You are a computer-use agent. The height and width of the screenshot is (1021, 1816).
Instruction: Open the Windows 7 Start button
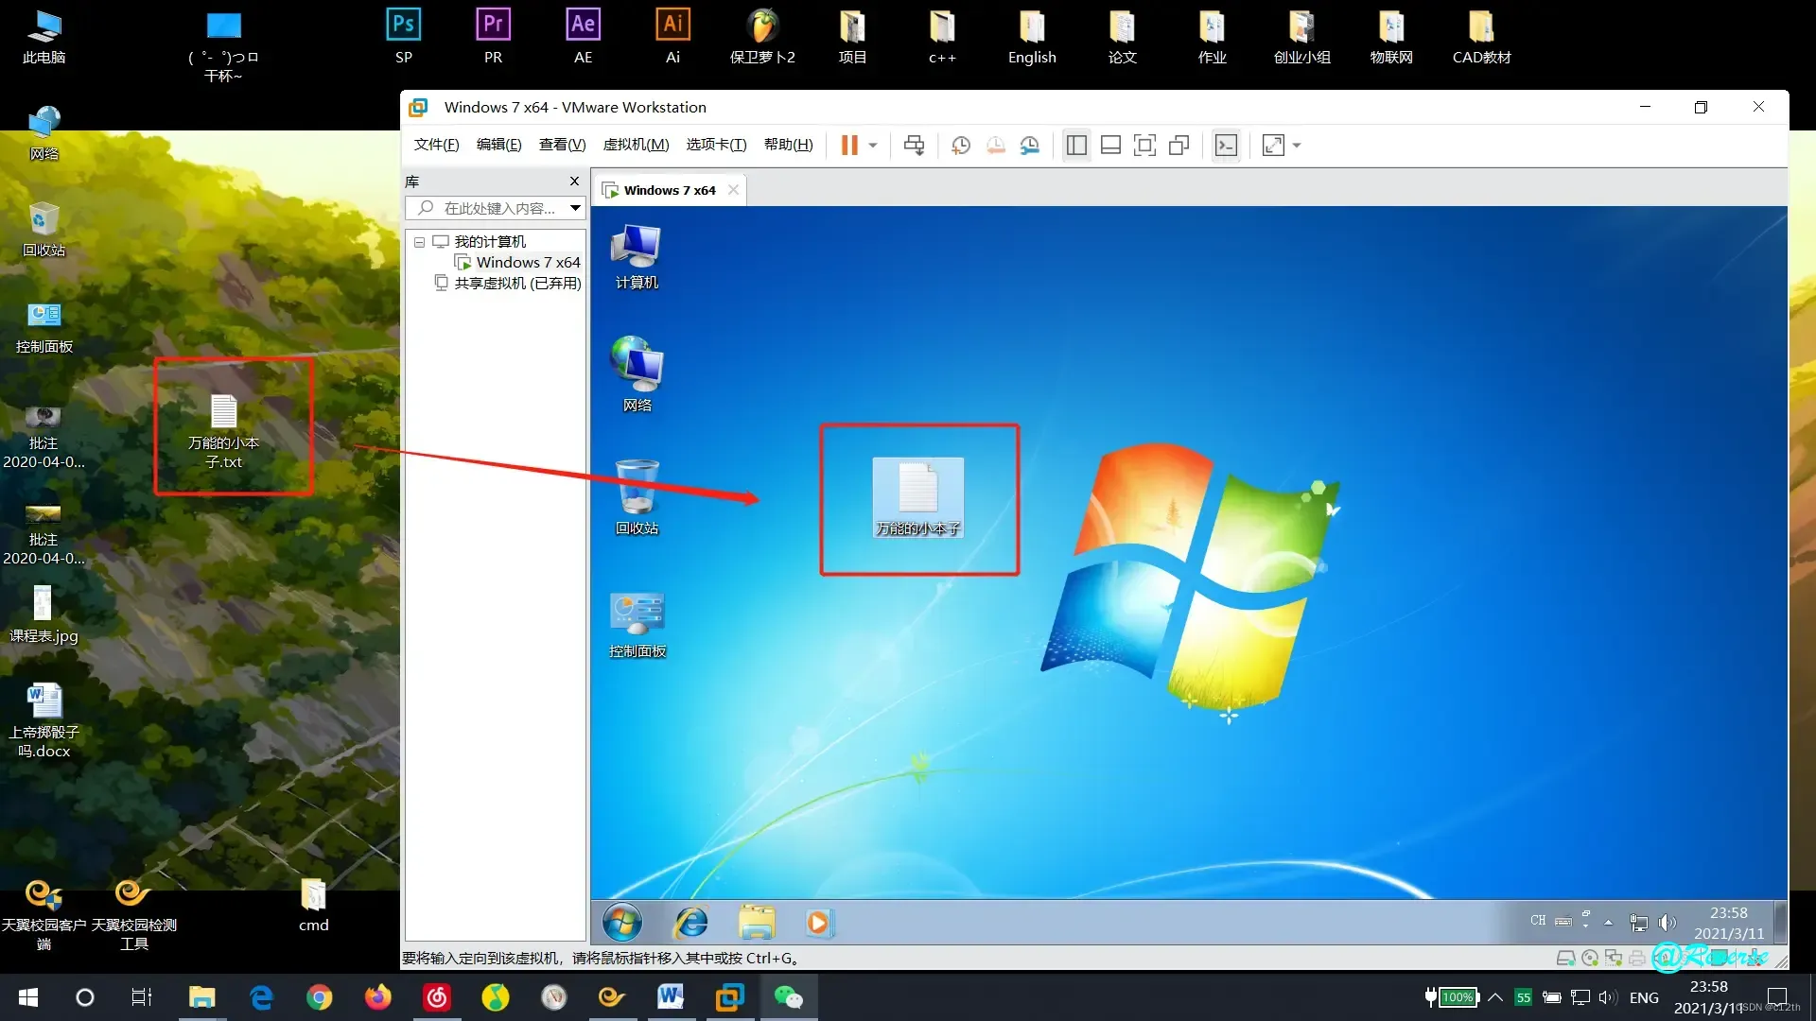(x=622, y=923)
